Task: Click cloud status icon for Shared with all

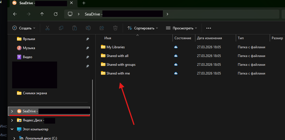Action: [176, 56]
